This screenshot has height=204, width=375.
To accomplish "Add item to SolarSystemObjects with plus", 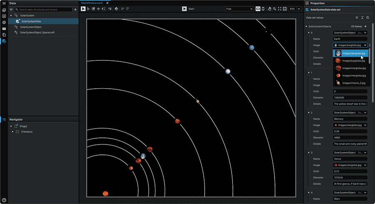I will click(x=365, y=26).
